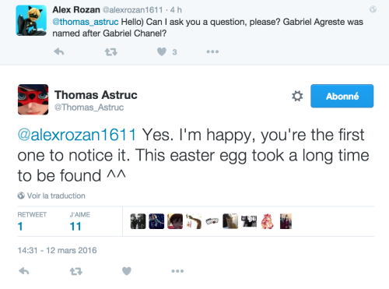The image size is (389, 289).
Task: Toggle the Abonné follow button
Action: click(x=342, y=96)
